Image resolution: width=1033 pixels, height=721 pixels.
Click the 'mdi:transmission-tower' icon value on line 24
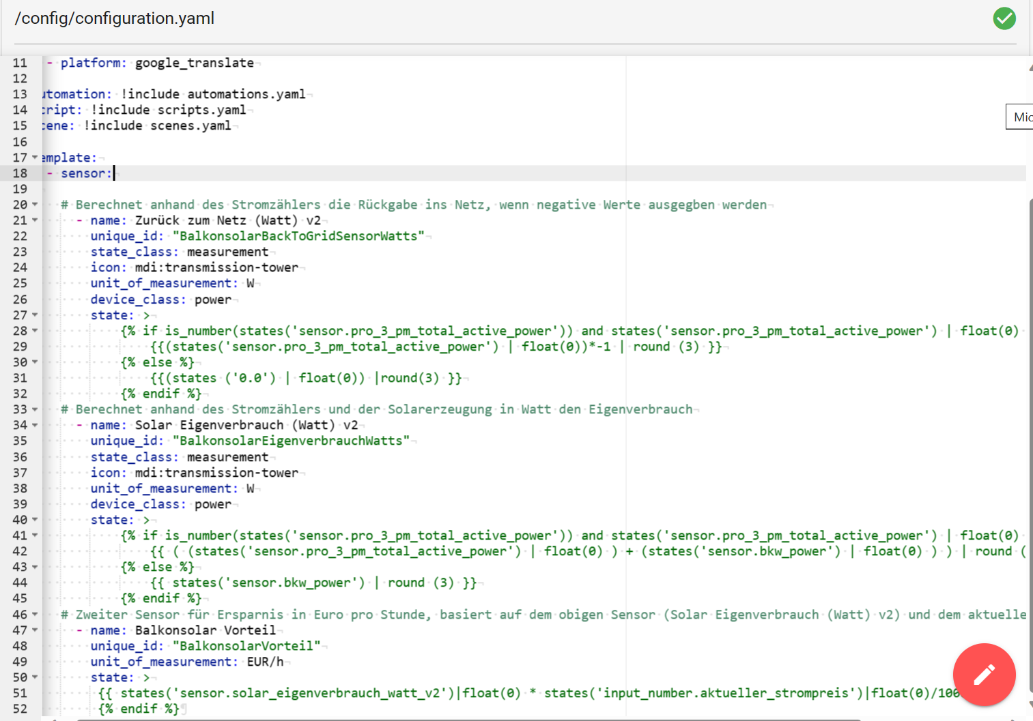(x=216, y=267)
